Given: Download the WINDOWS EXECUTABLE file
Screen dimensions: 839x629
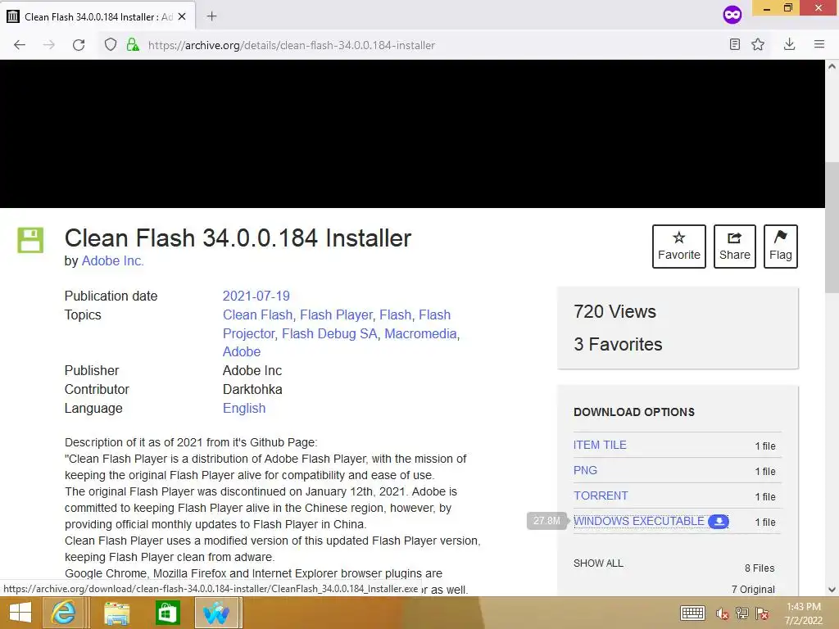Looking at the screenshot, I should tap(639, 521).
